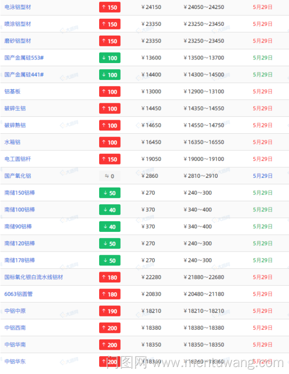
Task: Click the red up-150 badge for 磨砂铝型材
Action: (x=109, y=41)
